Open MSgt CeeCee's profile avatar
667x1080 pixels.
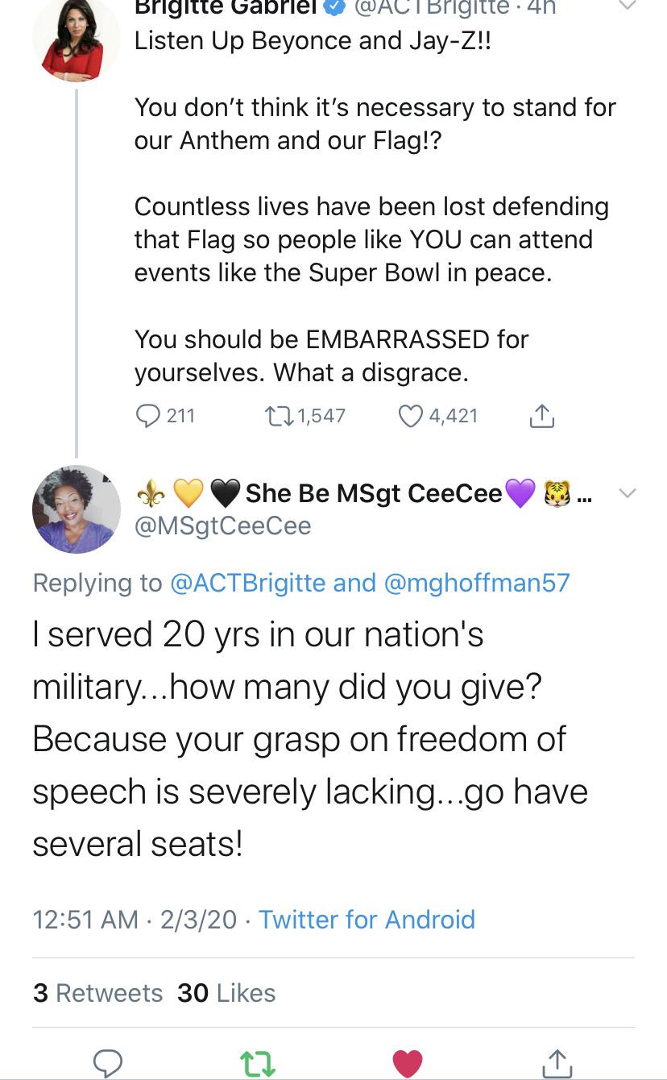(77, 509)
